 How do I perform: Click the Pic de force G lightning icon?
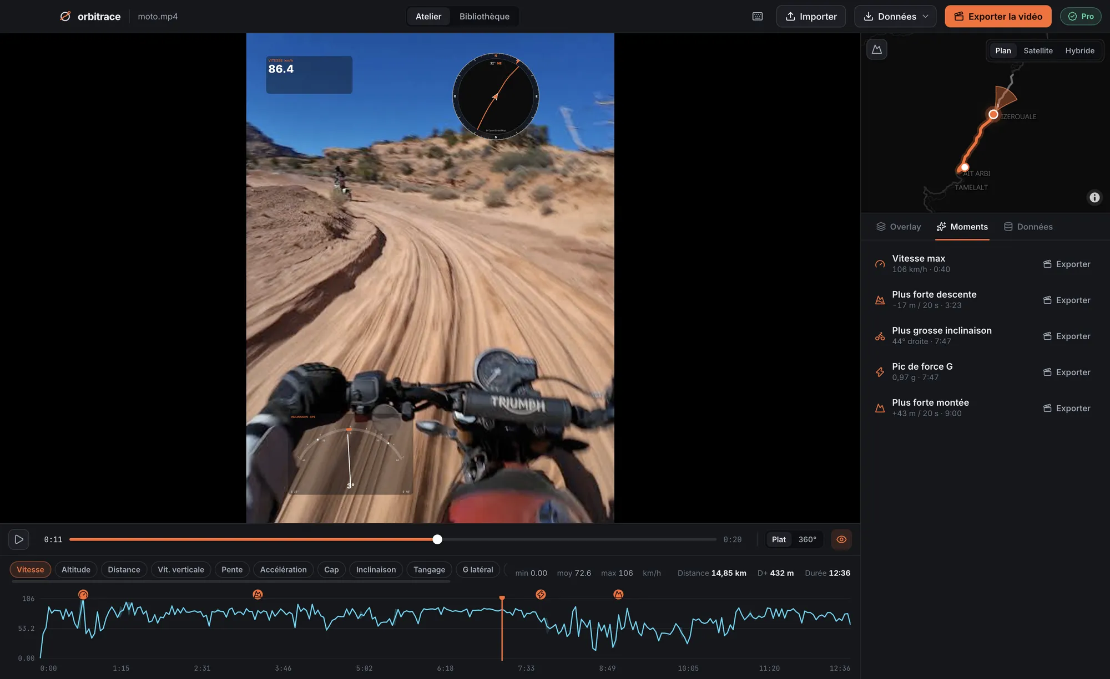880,372
